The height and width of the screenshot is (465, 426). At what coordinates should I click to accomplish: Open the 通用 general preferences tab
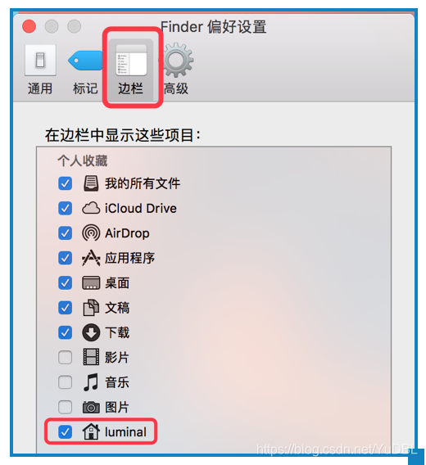pos(40,70)
